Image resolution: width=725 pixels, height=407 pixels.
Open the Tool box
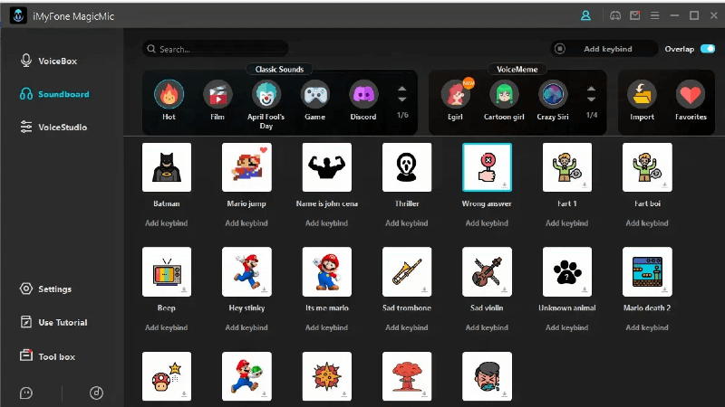[x=47, y=356]
